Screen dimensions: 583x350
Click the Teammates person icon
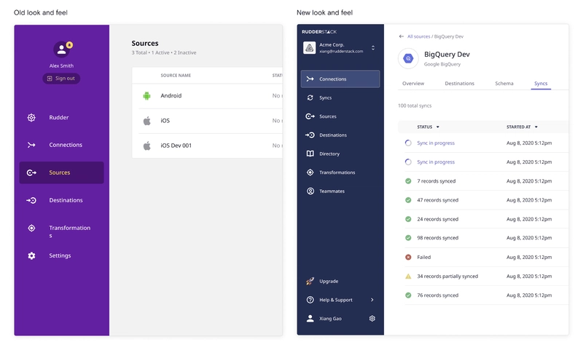[310, 191]
